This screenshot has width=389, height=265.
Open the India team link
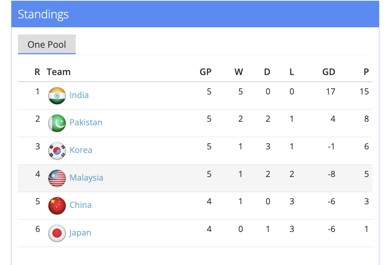pos(79,95)
